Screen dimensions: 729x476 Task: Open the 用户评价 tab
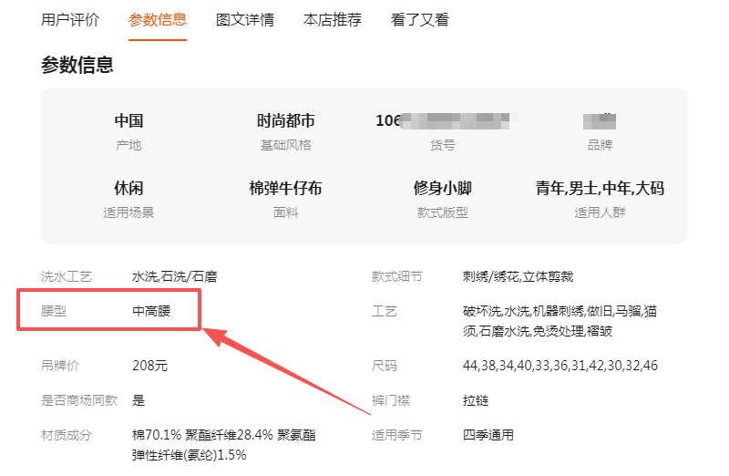[x=70, y=19]
